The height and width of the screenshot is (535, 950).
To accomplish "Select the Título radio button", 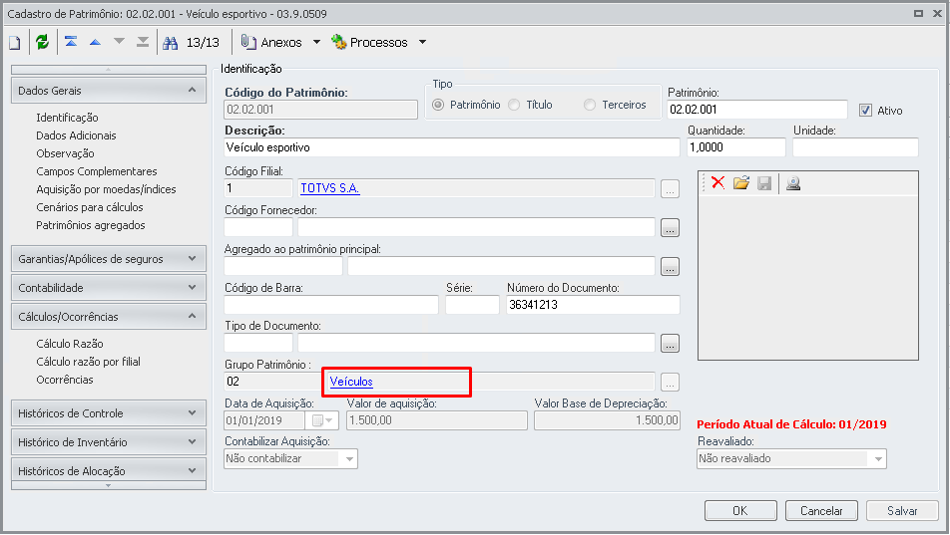I will 514,105.
